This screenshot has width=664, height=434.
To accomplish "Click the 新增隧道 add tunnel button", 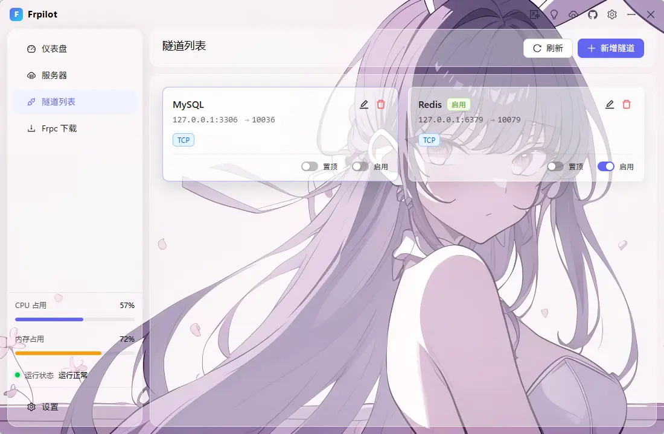I will [611, 48].
